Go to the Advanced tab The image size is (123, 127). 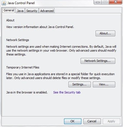(47, 11)
